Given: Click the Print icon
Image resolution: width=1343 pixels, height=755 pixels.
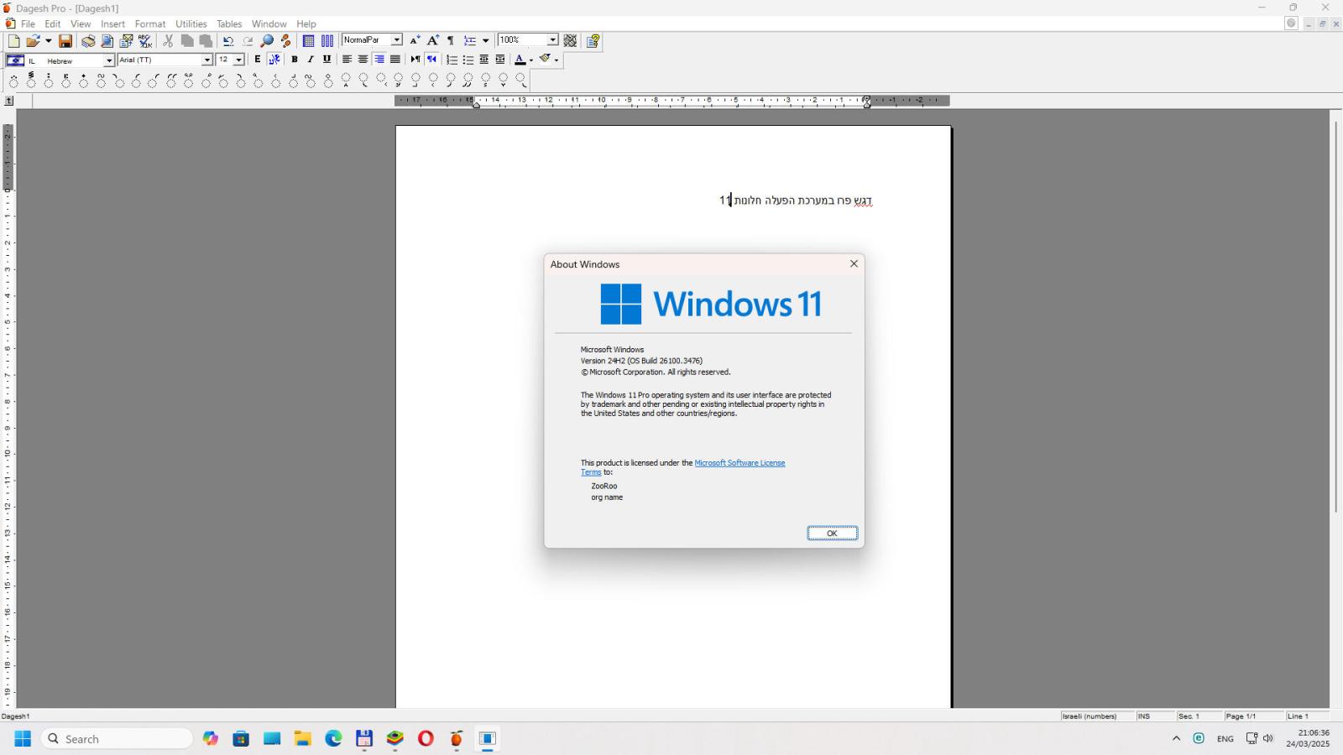Looking at the screenshot, I should click(x=88, y=41).
